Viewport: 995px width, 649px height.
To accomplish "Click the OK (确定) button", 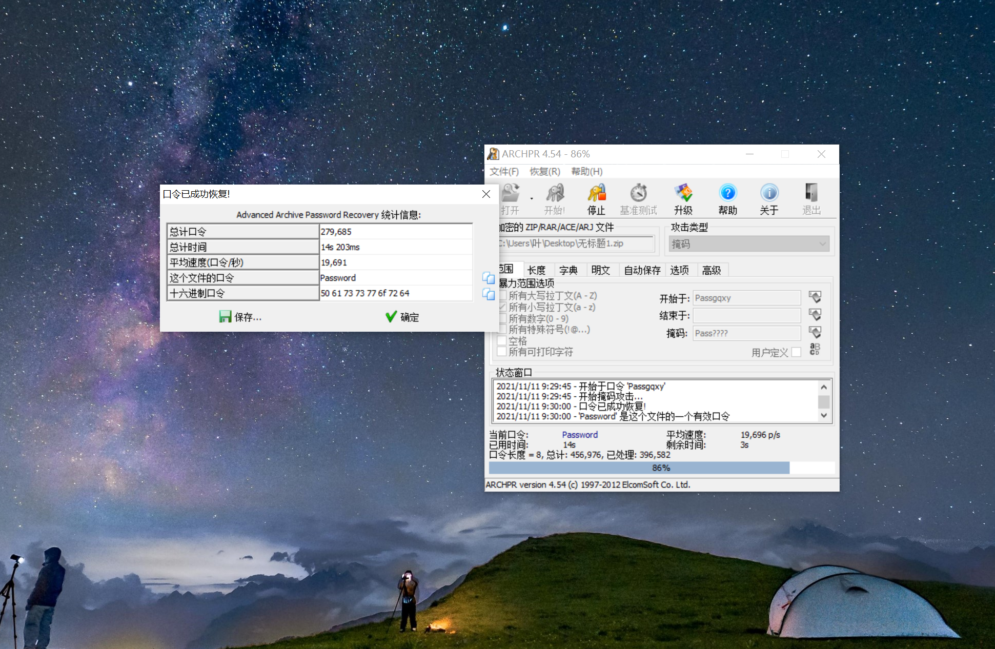I will (402, 317).
